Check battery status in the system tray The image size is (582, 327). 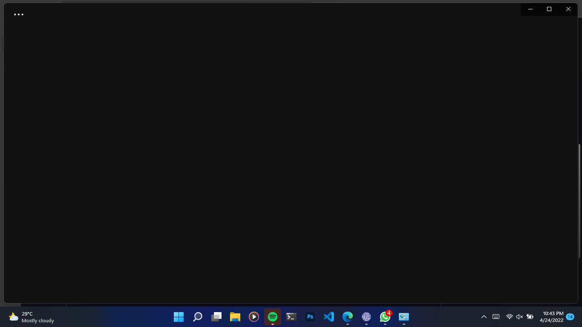530,317
